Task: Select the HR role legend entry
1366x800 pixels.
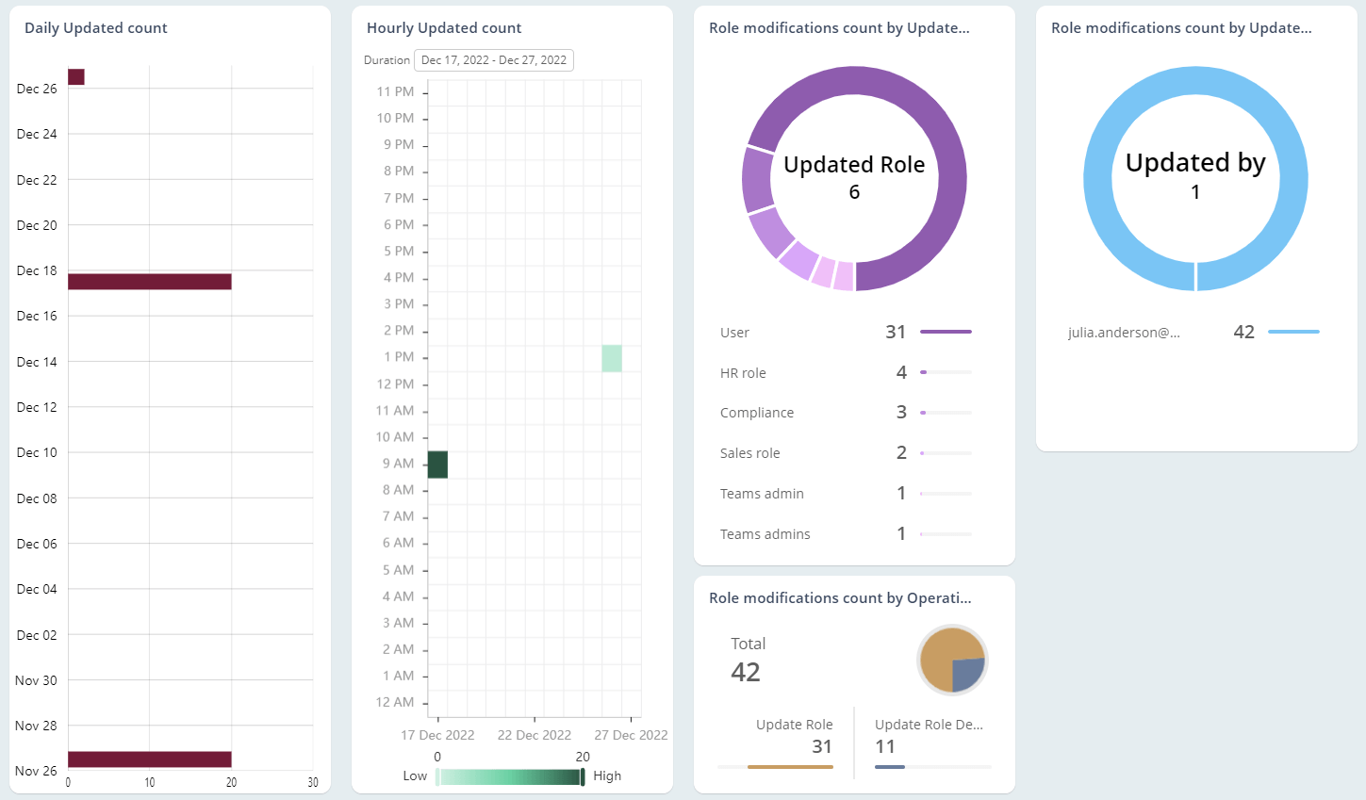Action: [x=743, y=373]
